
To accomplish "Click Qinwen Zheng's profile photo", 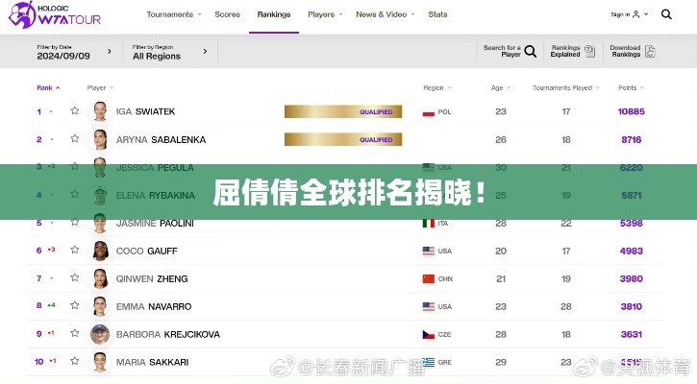I will tap(100, 278).
